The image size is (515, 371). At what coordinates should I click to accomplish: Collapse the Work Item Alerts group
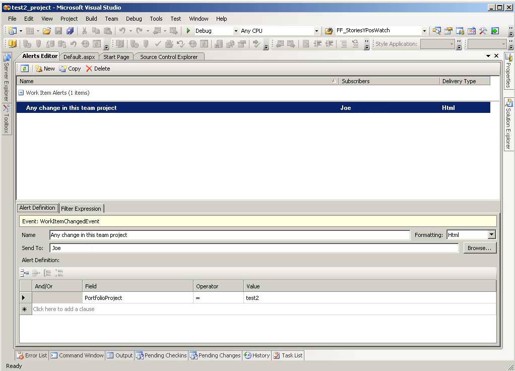tap(21, 93)
